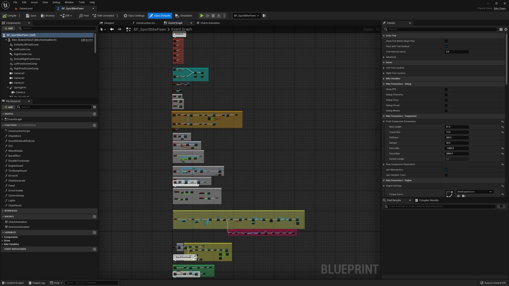The height and width of the screenshot is (286, 509).
Task: Click Class Defaults button
Action: (160, 15)
